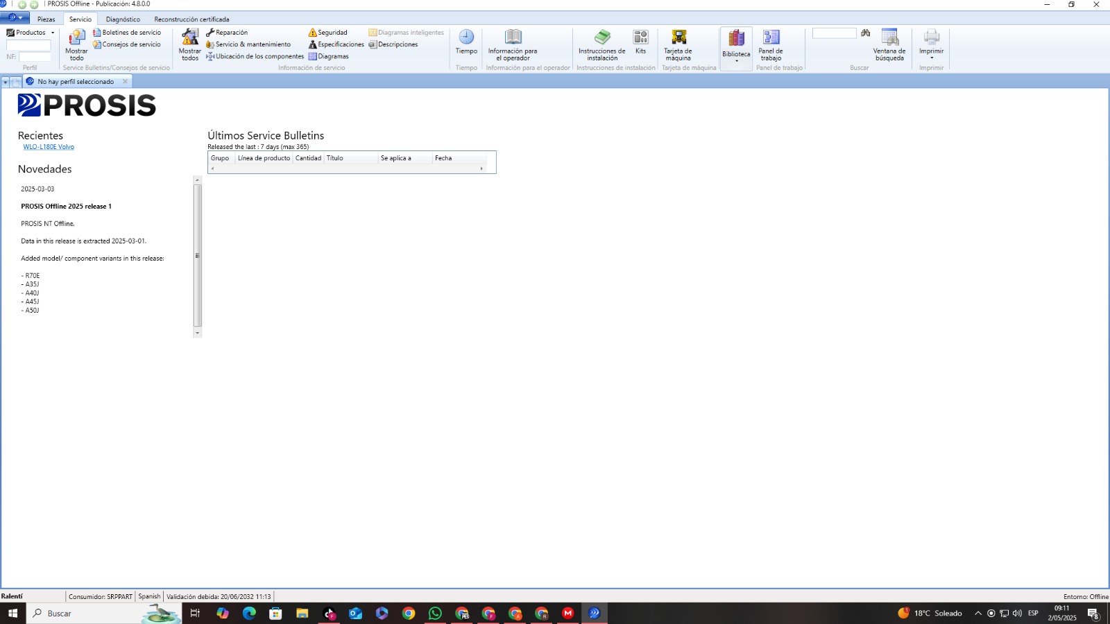Open Ubicación de los componentes
Screen dimensions: 1110x624
[255, 57]
